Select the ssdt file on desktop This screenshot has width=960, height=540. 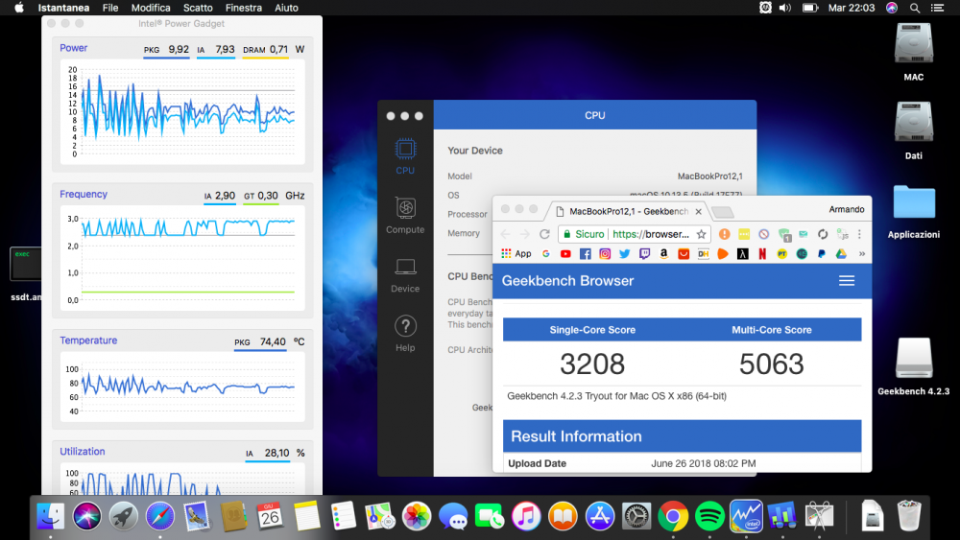pos(25,274)
